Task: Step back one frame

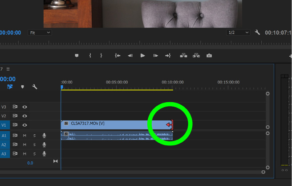Action: pyautogui.click(x=130, y=56)
